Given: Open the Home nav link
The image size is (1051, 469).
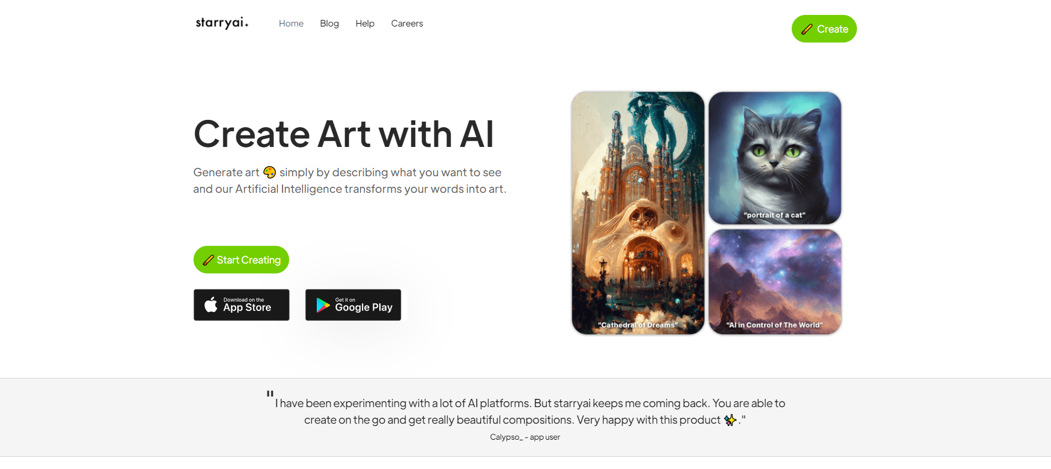Looking at the screenshot, I should tap(291, 23).
